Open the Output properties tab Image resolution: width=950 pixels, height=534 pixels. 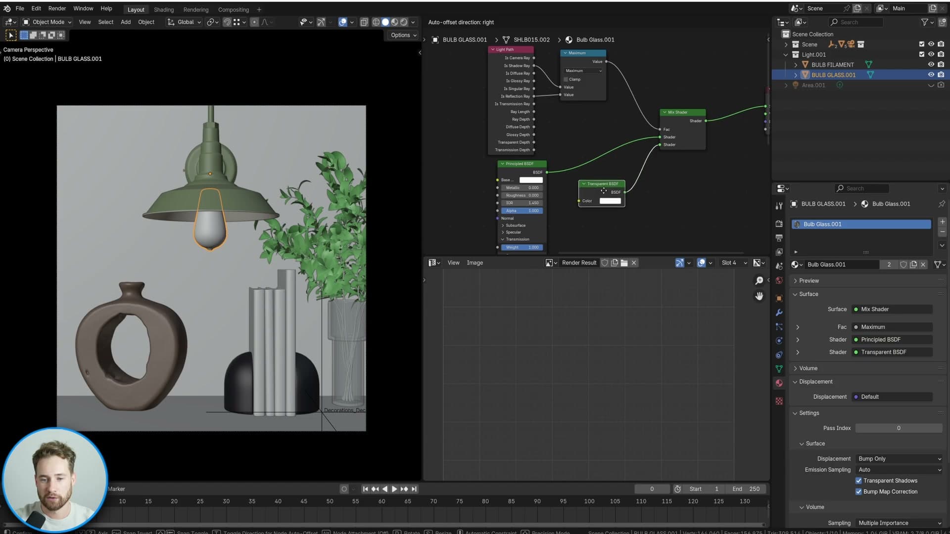779,238
